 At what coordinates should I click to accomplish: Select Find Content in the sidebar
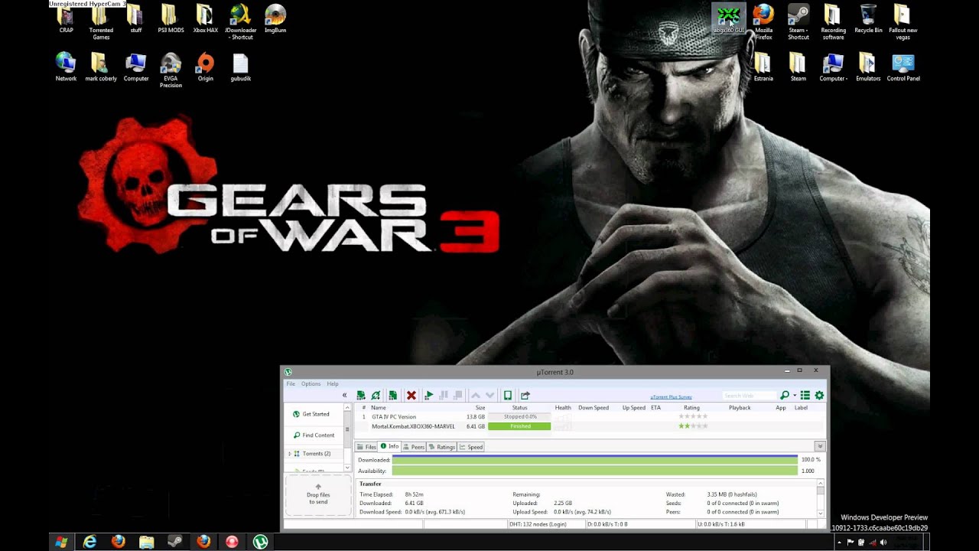[x=314, y=435]
